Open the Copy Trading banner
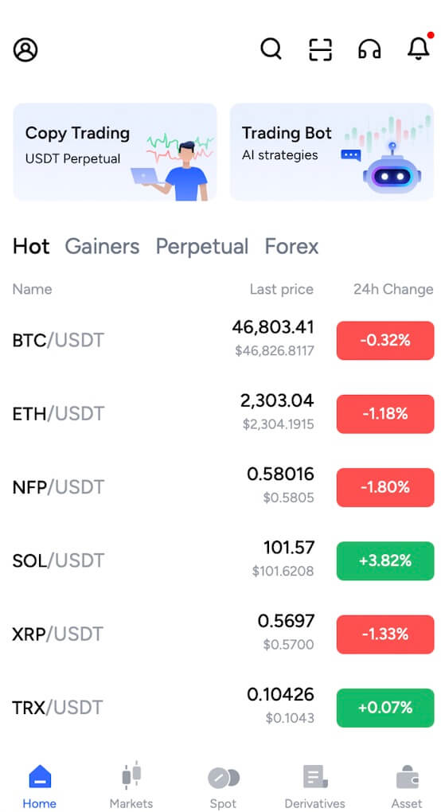 click(115, 152)
